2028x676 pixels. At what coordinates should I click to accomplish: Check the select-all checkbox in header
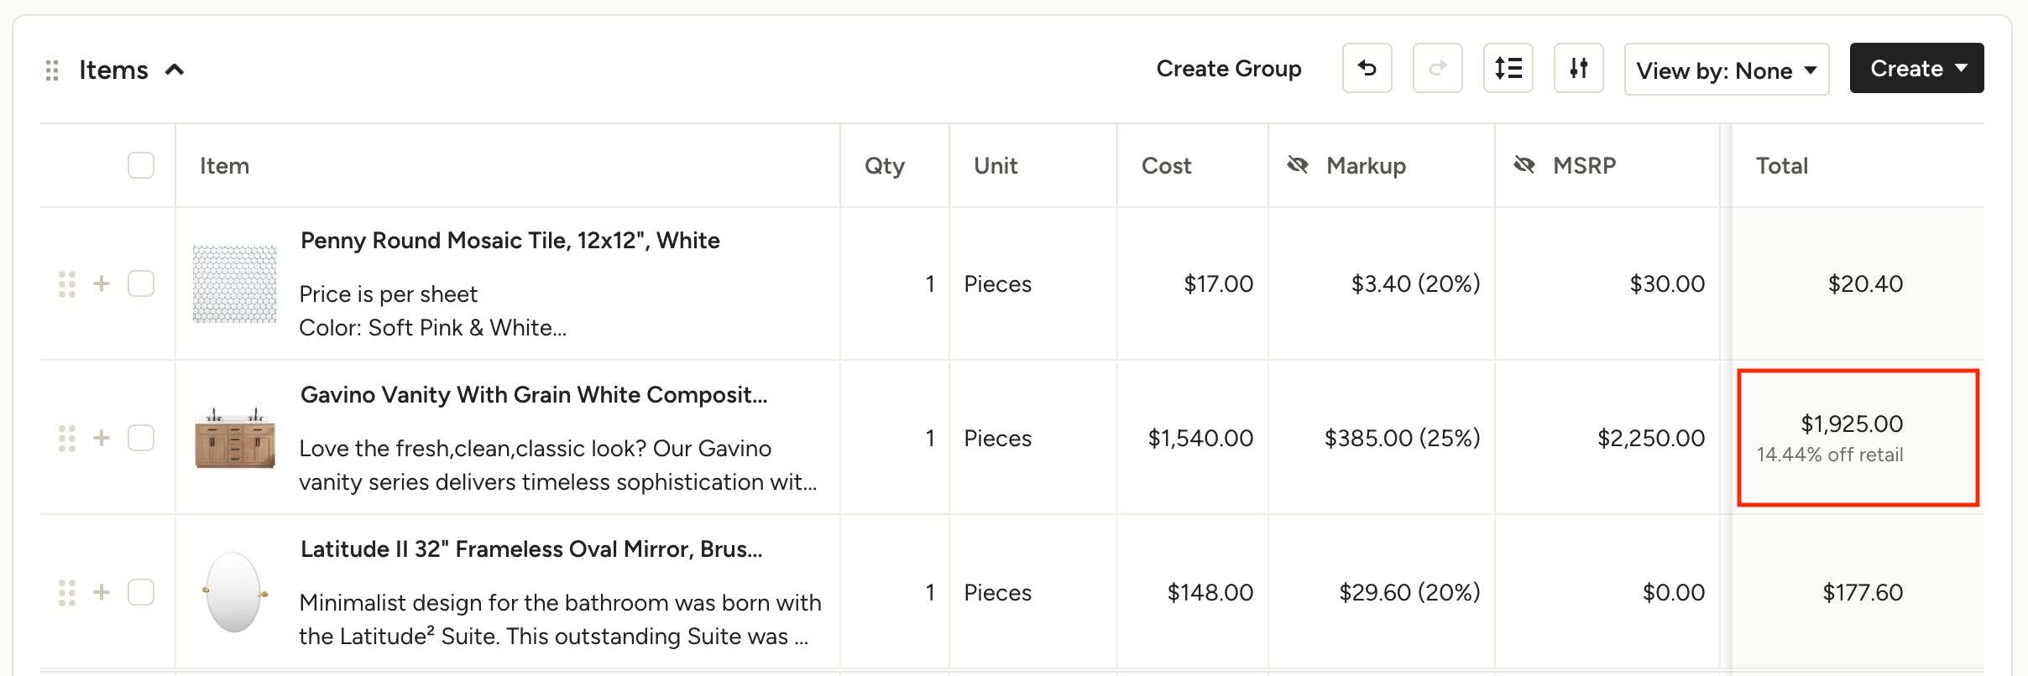pos(141,165)
